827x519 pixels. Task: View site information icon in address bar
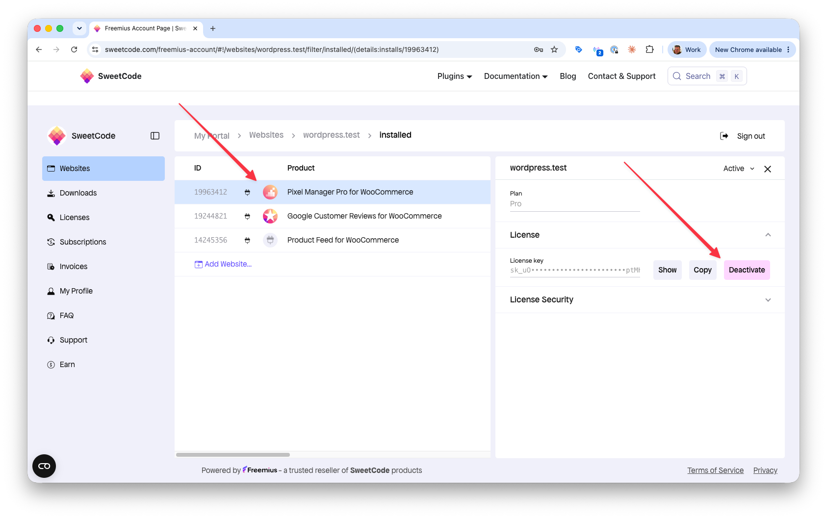(x=96, y=49)
